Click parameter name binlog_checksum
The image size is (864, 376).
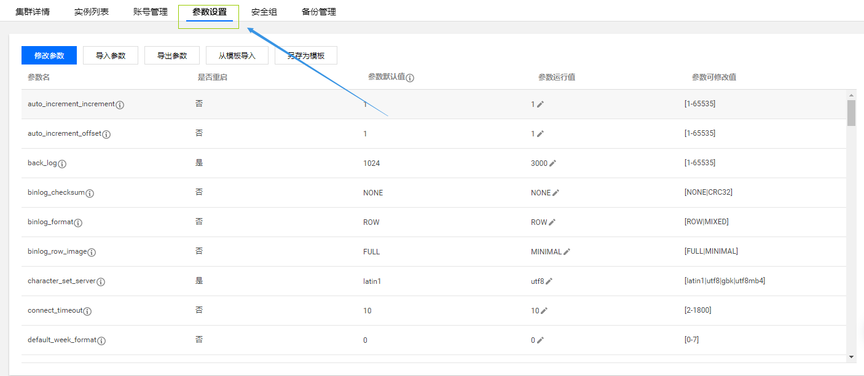coord(56,193)
